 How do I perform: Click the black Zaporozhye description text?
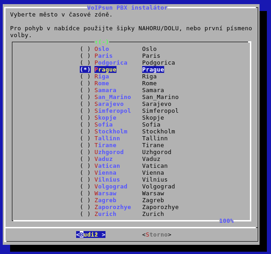160,207
